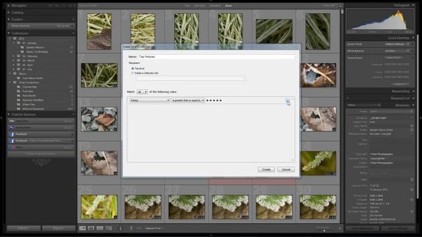This screenshot has width=422, height=237.
Task: Click the plus button to add a rule
Action: (x=287, y=101)
